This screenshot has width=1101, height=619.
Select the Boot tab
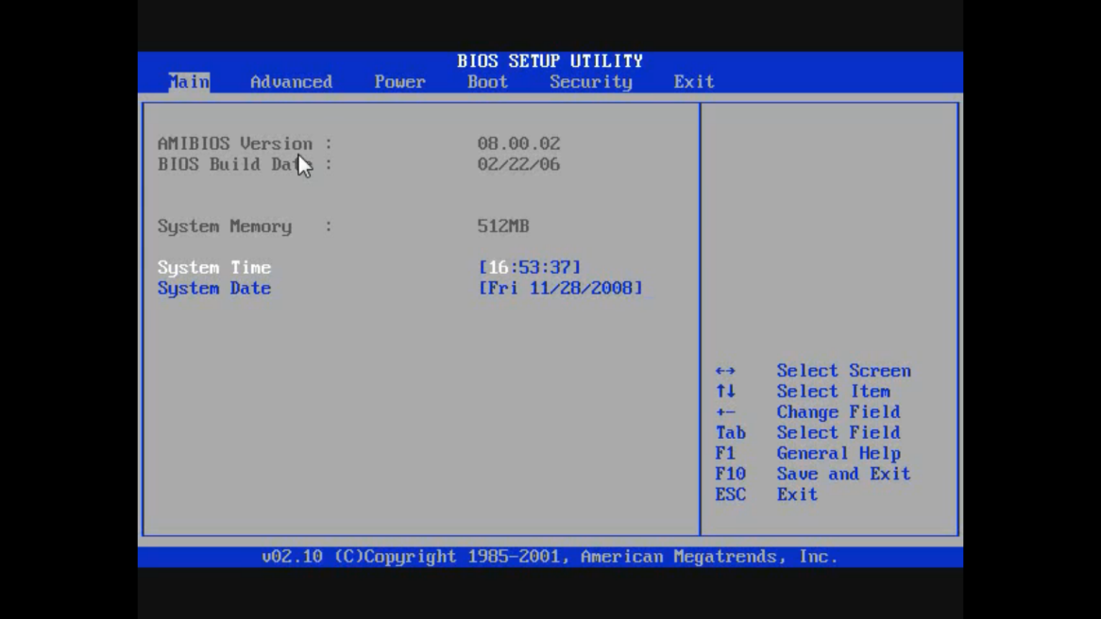pyautogui.click(x=487, y=82)
